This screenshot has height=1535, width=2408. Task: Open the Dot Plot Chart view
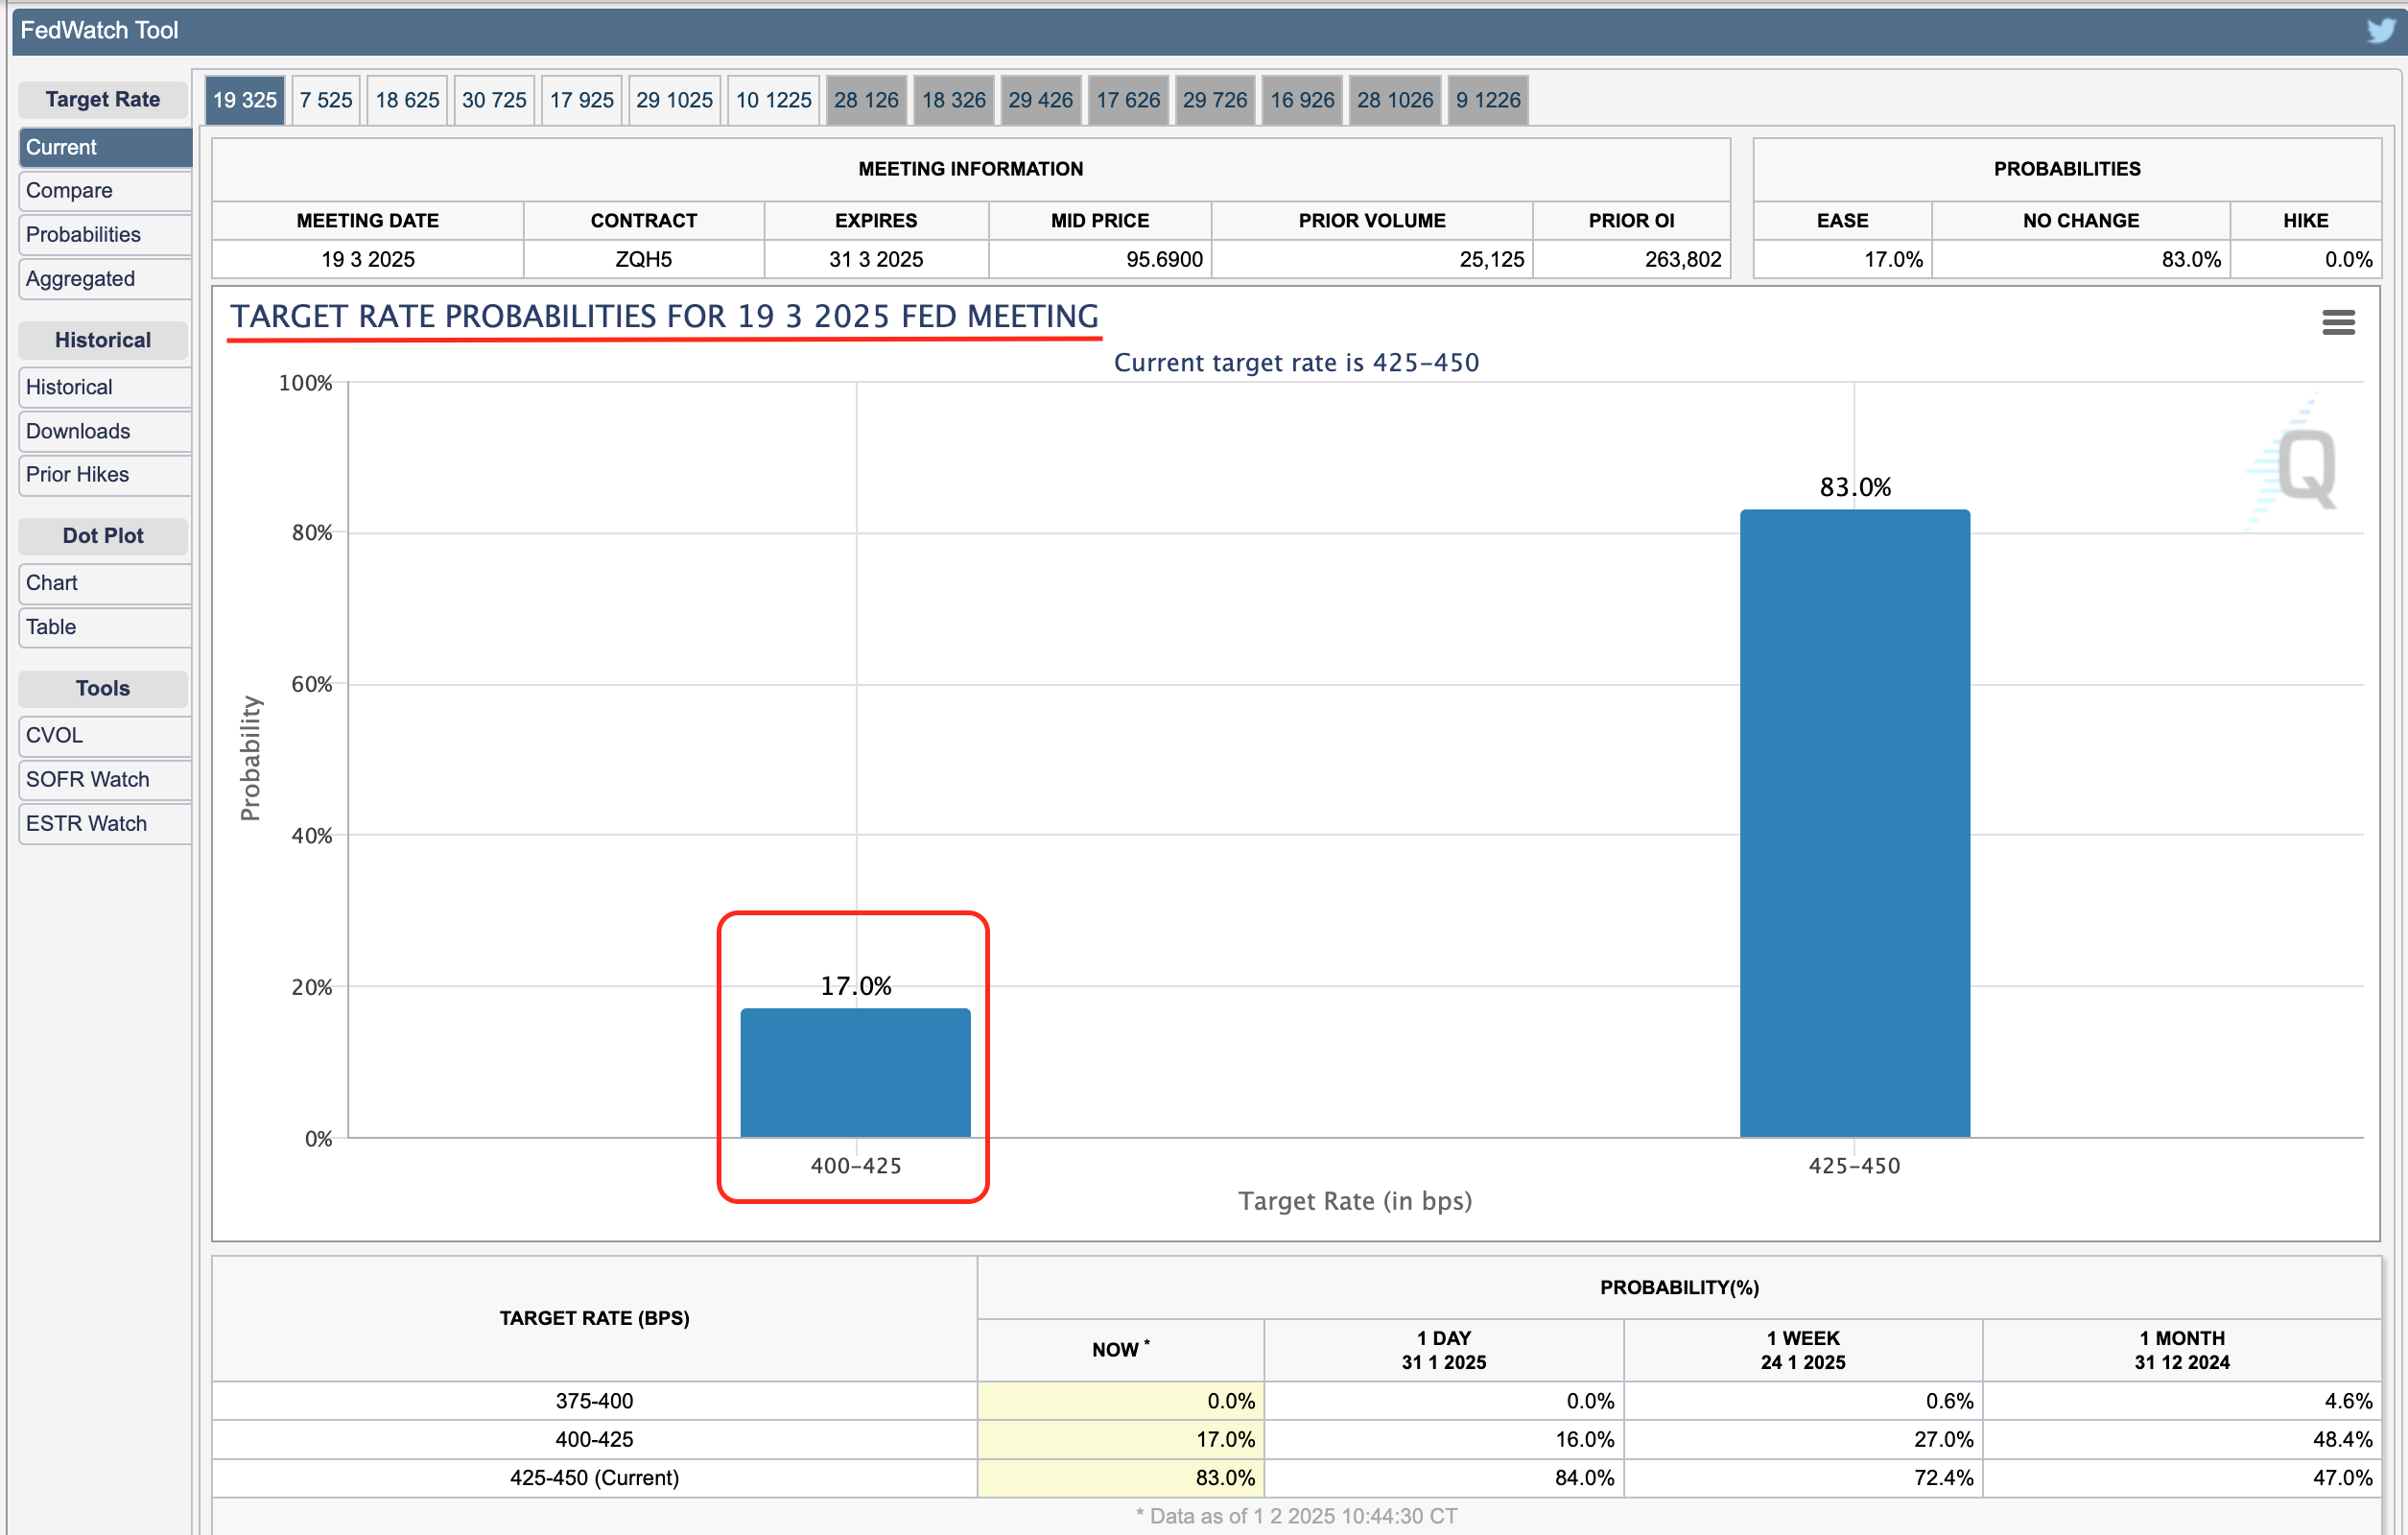pos(104,582)
